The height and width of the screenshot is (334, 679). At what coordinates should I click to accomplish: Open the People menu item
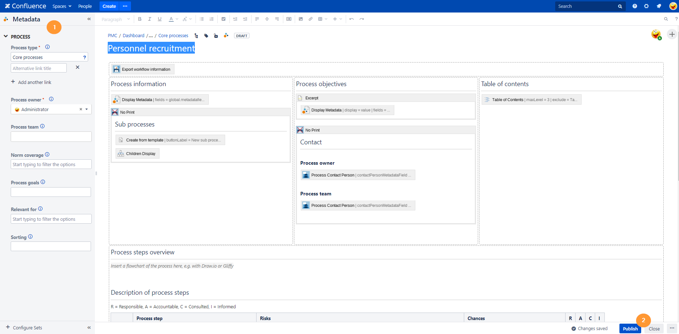(85, 6)
